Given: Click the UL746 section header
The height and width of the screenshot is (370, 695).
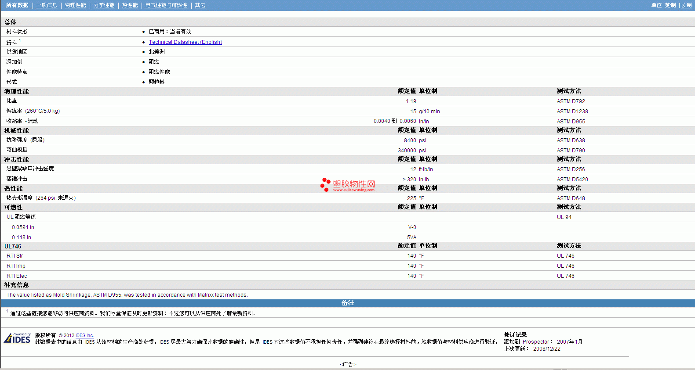Looking at the screenshot, I should (x=13, y=246).
